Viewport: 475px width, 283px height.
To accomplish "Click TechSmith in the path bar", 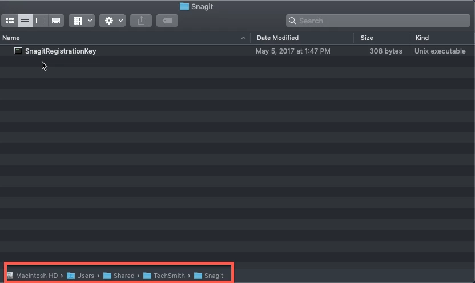I will [169, 276].
